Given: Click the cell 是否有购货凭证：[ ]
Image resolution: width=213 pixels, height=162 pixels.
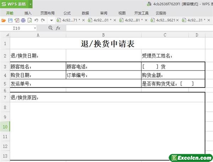Looking at the screenshot, I should tap(173, 84).
